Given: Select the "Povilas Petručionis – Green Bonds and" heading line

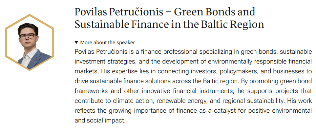Looking at the screenshot, I should tap(165, 12).
